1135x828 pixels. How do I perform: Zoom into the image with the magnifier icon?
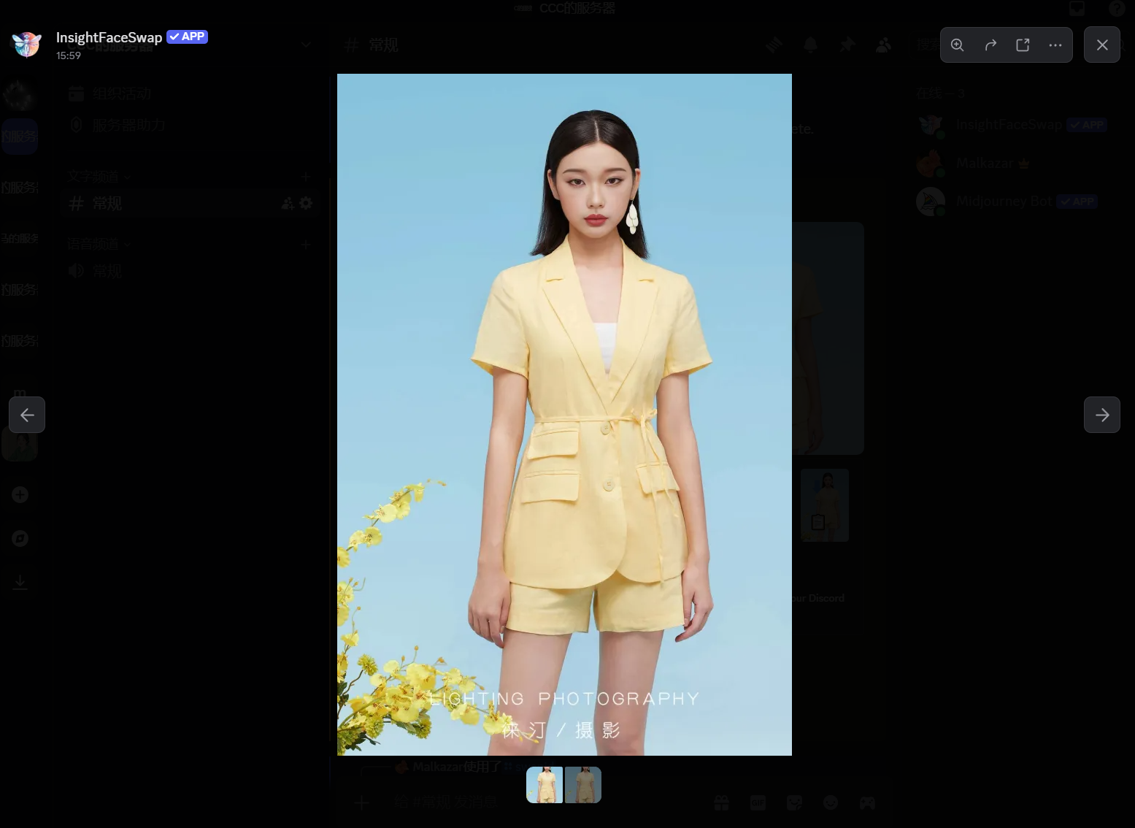pos(957,45)
